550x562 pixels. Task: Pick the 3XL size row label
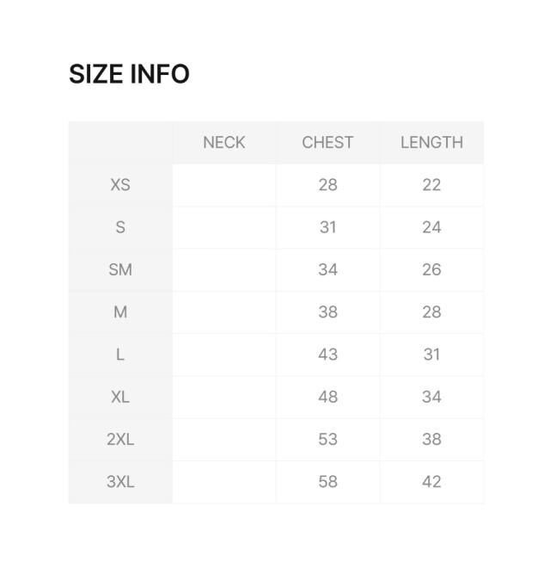[120, 481]
